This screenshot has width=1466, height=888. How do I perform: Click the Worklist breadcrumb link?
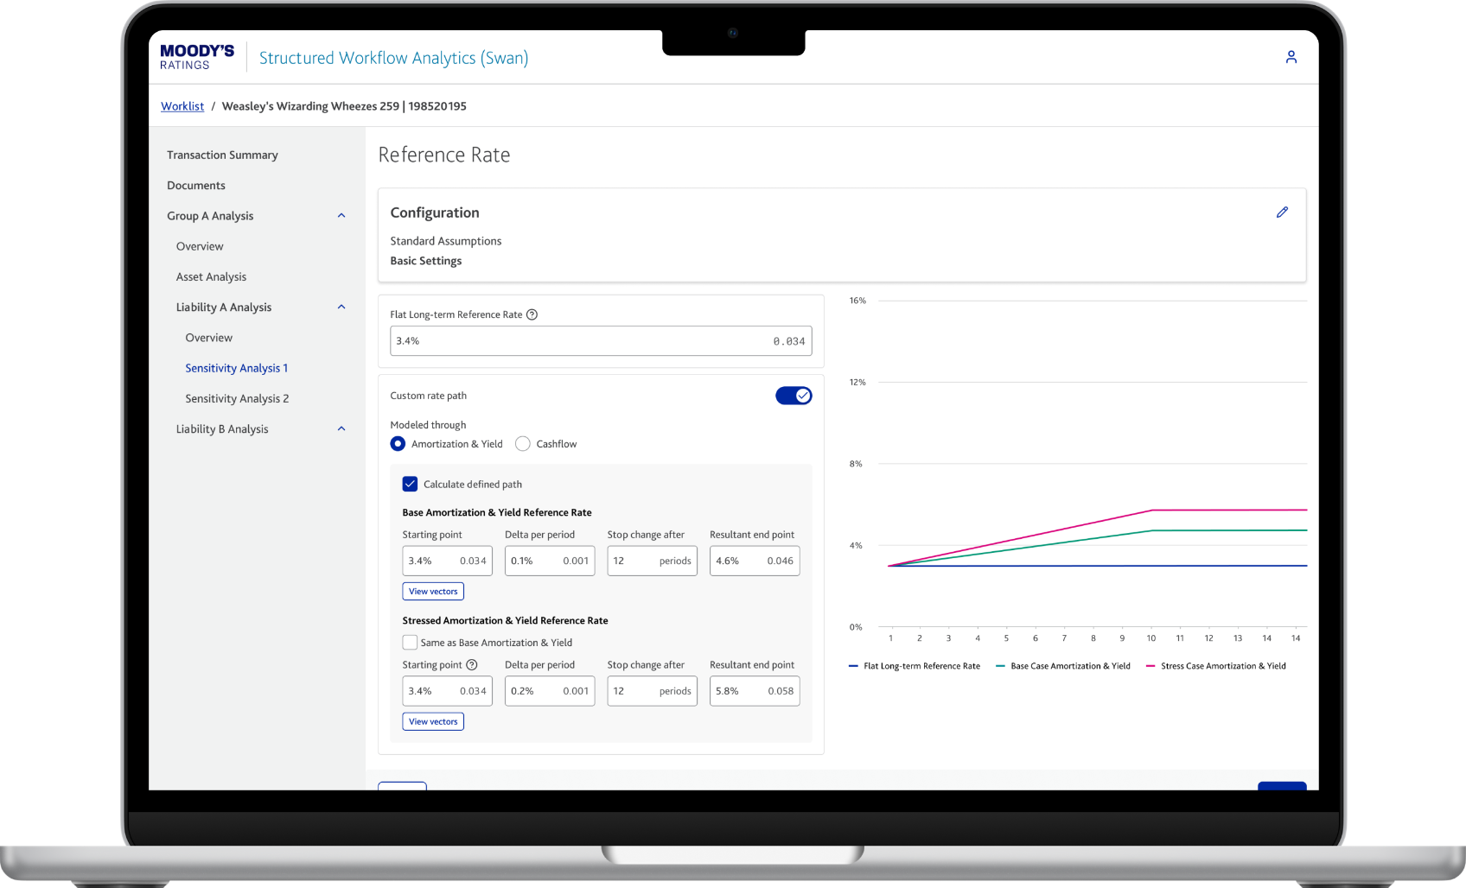pos(182,106)
